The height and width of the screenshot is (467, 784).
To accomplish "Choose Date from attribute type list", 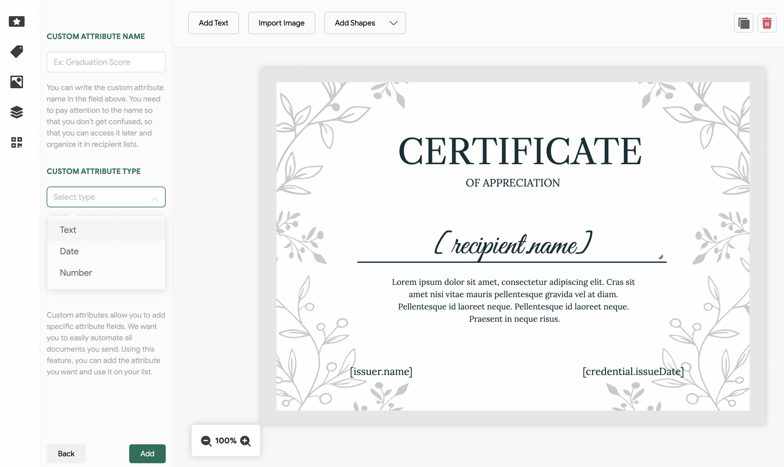I will (69, 251).
